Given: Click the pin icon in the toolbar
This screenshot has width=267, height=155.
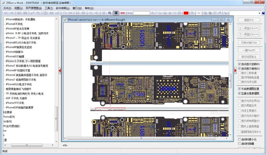Looking at the screenshot, I should pyautogui.click(x=220, y=13).
